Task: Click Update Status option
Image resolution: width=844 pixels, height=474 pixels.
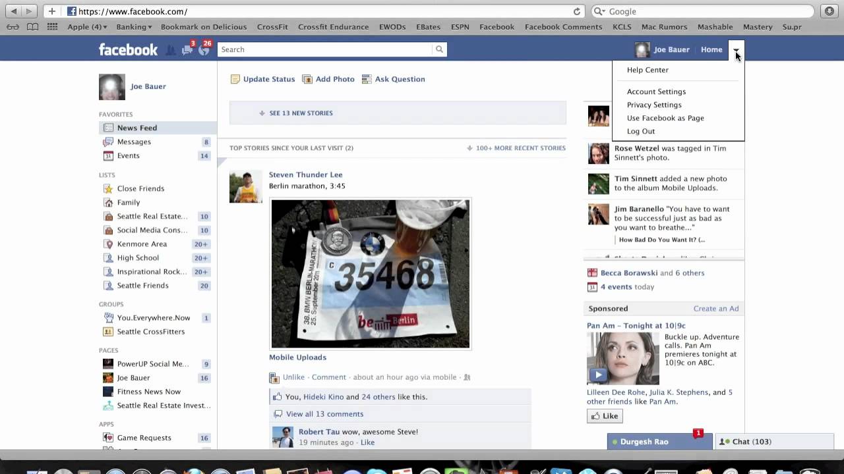Action: click(262, 79)
